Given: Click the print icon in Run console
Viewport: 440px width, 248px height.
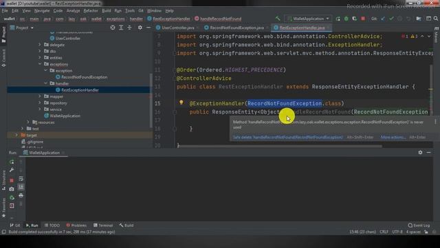Looking at the screenshot, I should (x=21, y=196).
